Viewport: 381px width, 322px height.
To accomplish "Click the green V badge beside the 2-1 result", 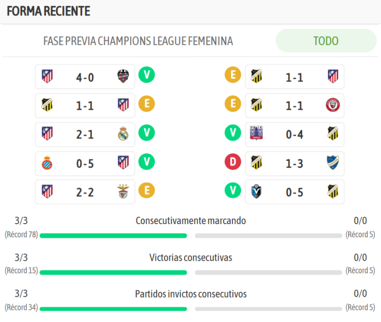I will pyautogui.click(x=147, y=133).
